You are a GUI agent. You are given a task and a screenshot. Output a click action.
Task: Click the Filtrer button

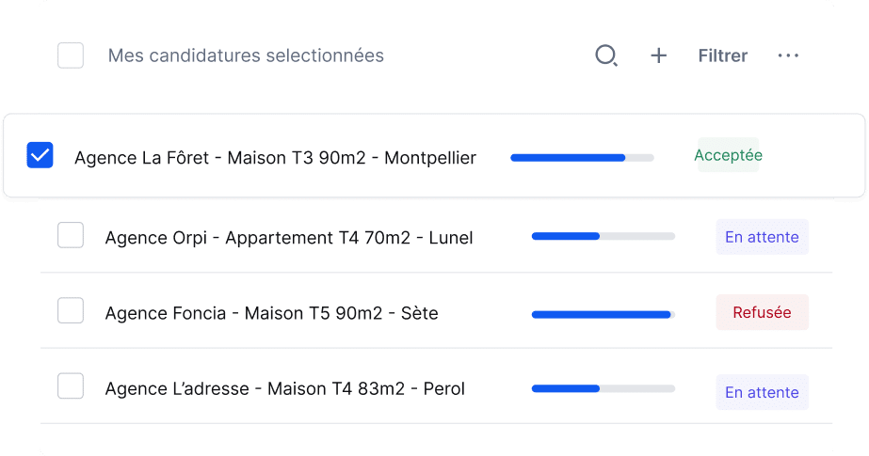click(x=723, y=56)
